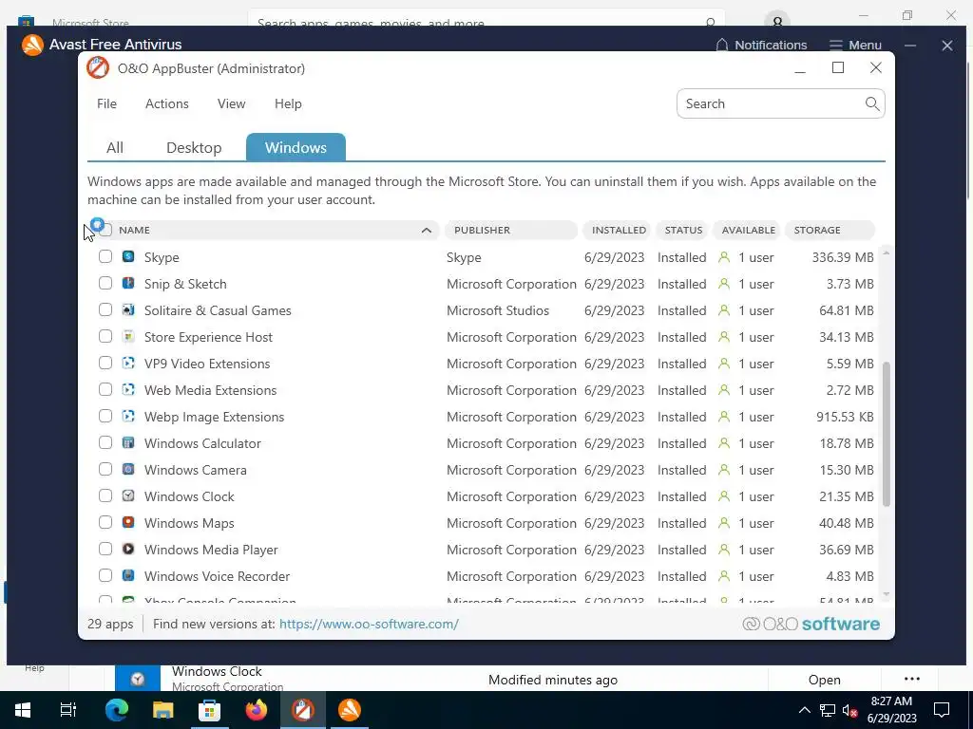Click the Solitaire & Casual Games icon
This screenshot has height=729, width=973.
128,310
